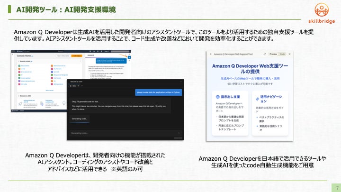Select the 指示出し支援 card heading

click(230, 97)
